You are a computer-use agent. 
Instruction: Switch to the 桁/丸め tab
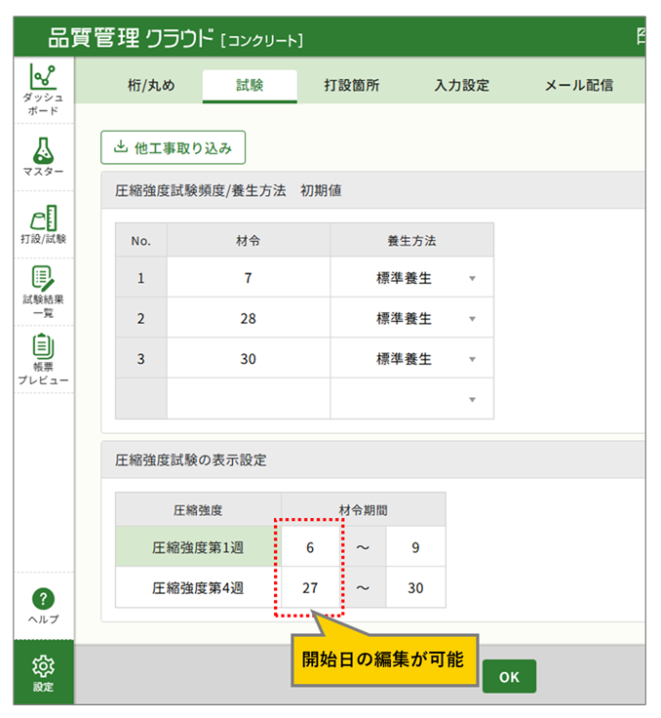(151, 85)
